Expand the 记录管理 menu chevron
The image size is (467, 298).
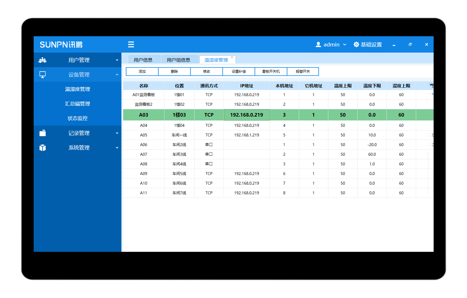click(117, 133)
